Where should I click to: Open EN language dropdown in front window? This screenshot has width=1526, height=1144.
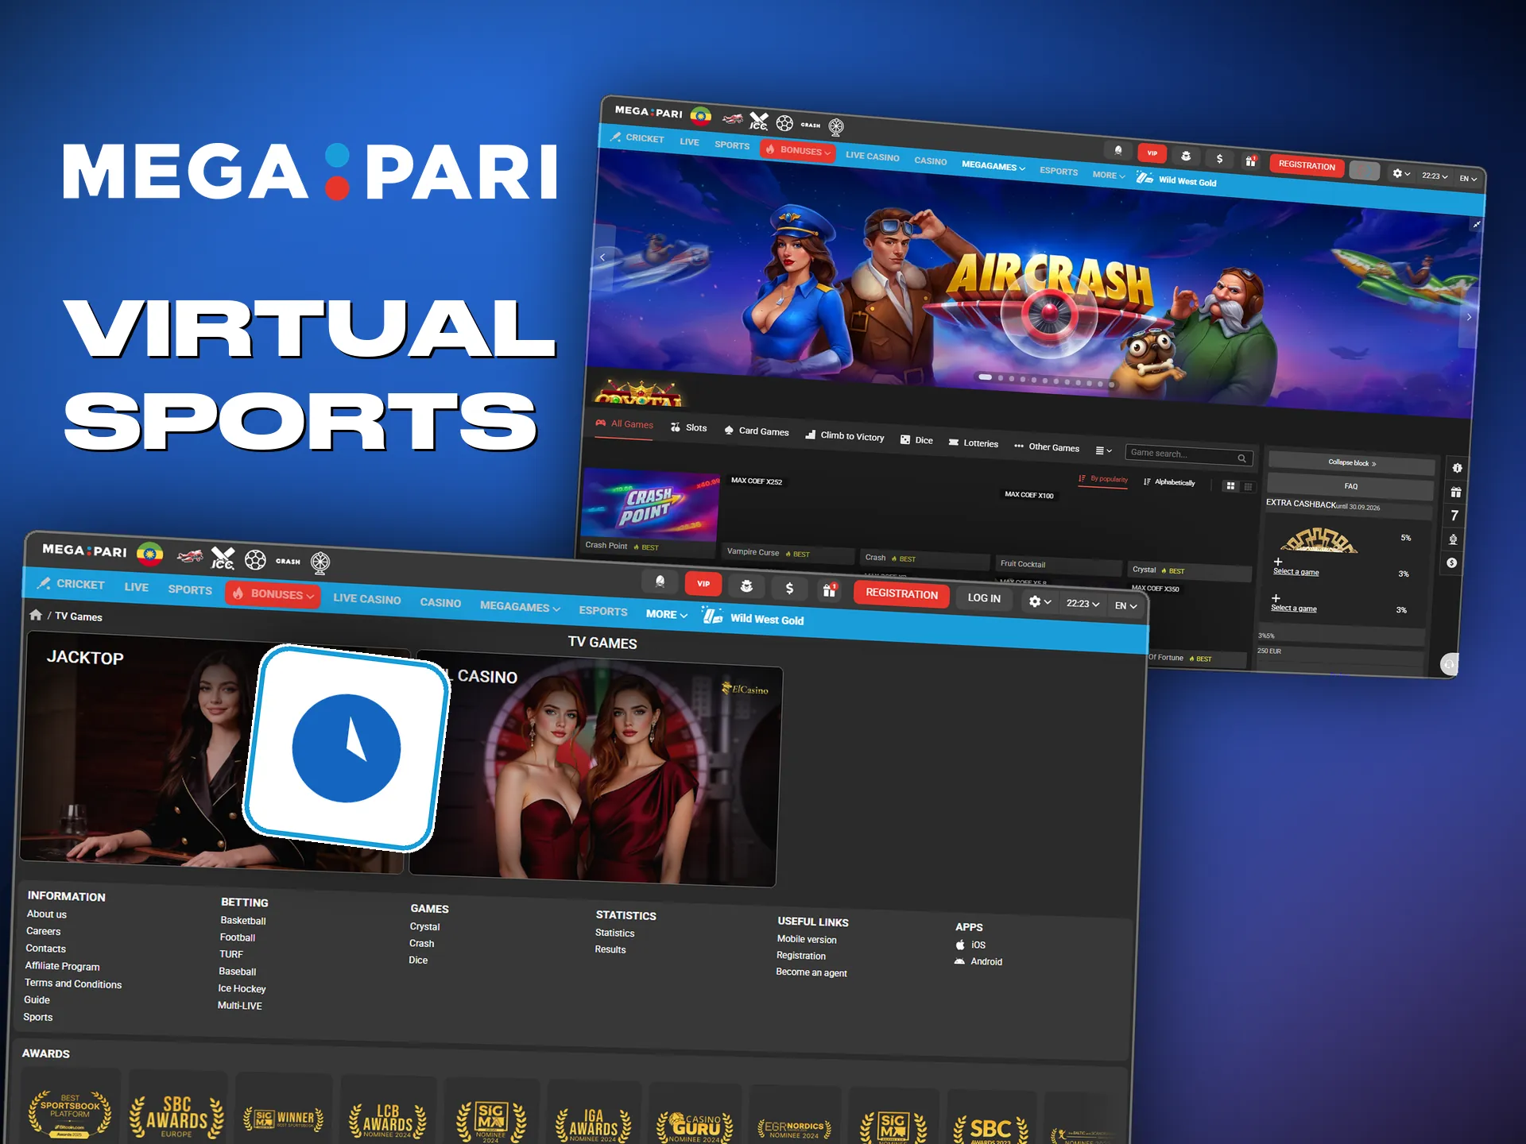1125,605
